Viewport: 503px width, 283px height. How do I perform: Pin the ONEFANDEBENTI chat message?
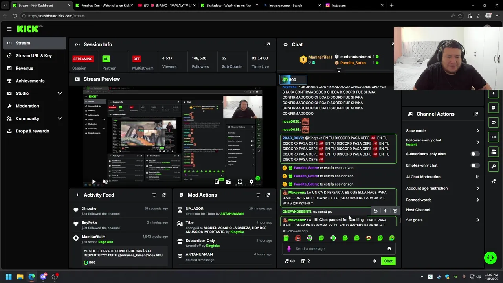coord(385,211)
